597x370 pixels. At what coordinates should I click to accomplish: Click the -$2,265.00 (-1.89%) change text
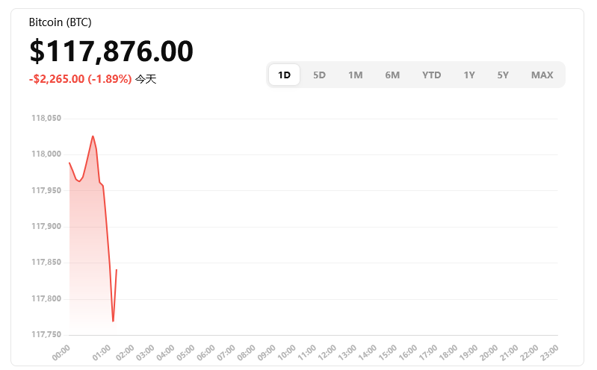tap(81, 78)
